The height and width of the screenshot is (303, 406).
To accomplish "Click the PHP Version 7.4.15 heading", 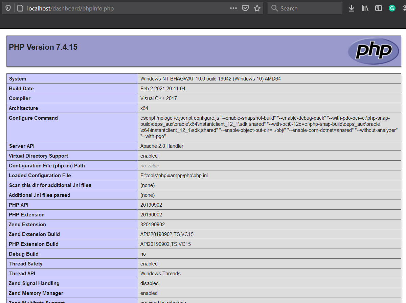I will tap(43, 47).
